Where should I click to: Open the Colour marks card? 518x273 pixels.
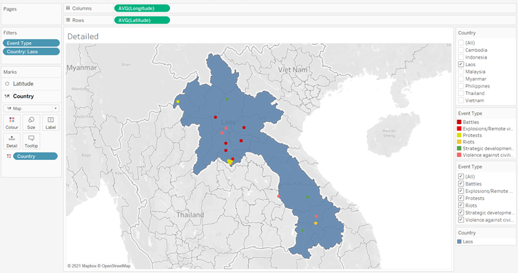pos(12,123)
